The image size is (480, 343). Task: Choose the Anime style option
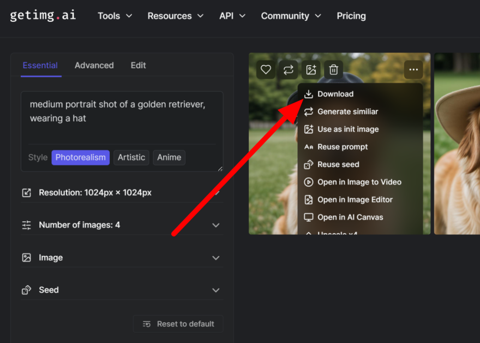point(169,157)
